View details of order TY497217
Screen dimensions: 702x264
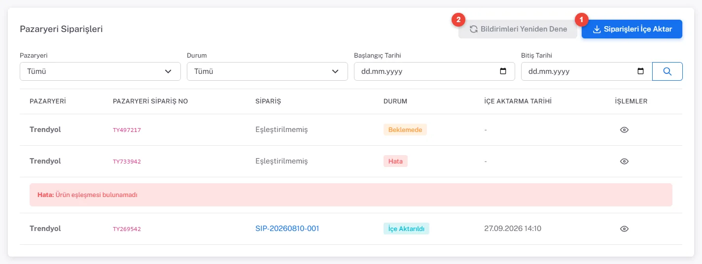624,130
